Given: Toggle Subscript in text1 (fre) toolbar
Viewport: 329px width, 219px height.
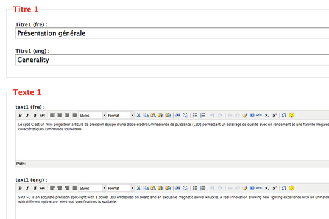Looking at the screenshot, I should click(x=267, y=115).
